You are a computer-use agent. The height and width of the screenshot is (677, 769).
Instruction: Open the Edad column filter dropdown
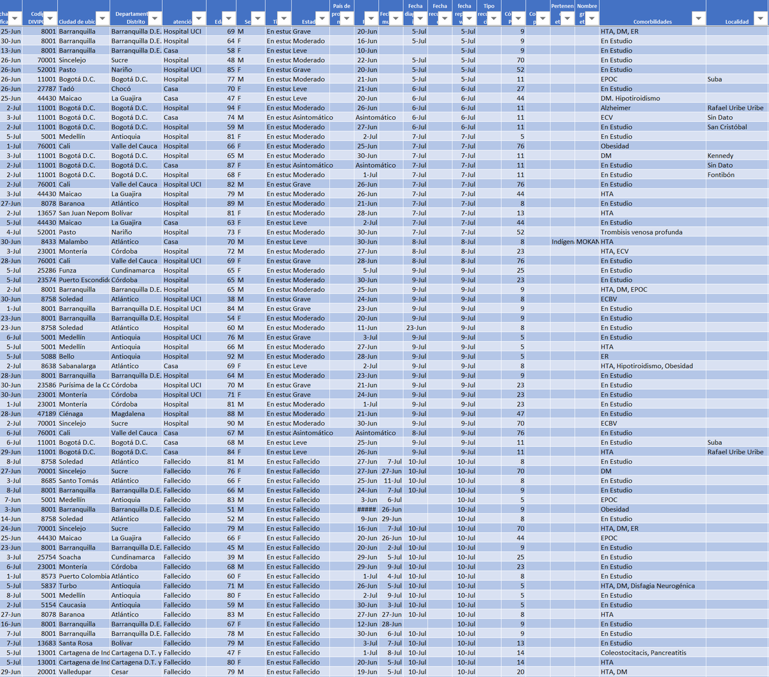[228, 19]
